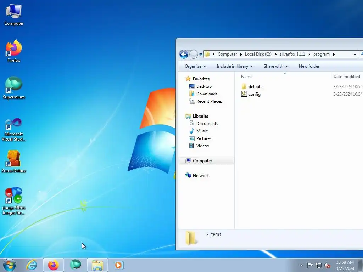The height and width of the screenshot is (272, 363).
Task: Open the network status tray icon
Action: click(x=319, y=265)
